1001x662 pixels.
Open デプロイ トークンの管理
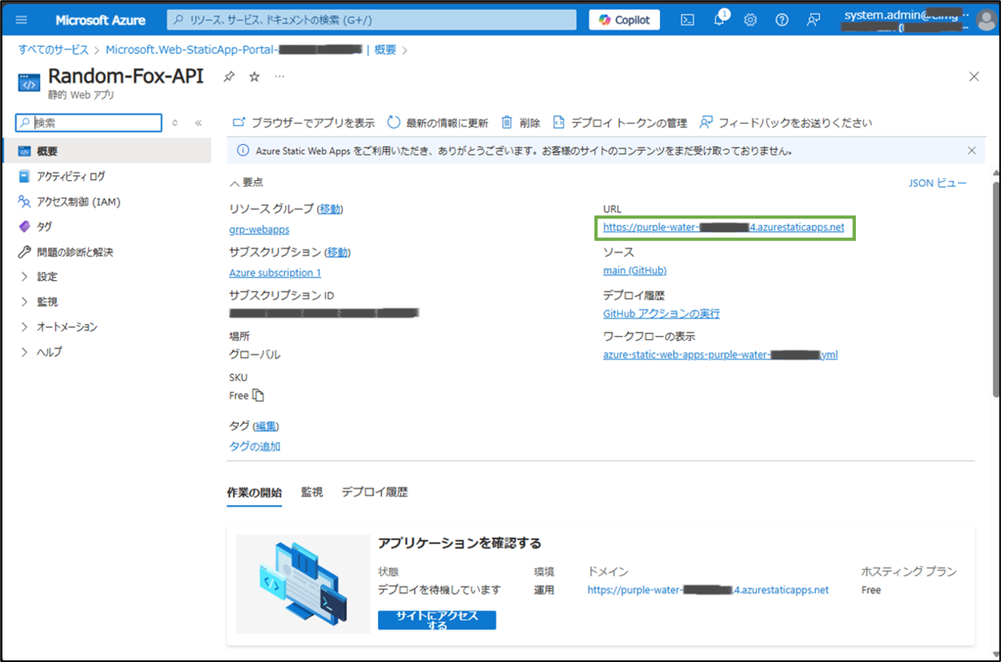click(x=620, y=123)
